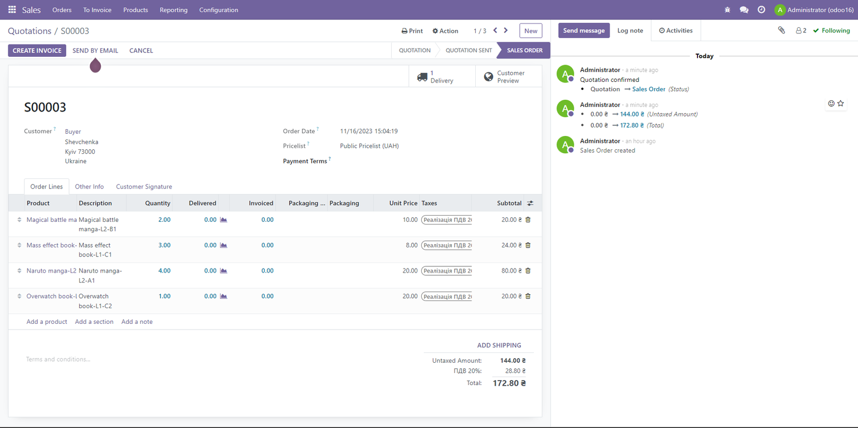Click quantity 4.00 of Naruto manga

coord(164,271)
